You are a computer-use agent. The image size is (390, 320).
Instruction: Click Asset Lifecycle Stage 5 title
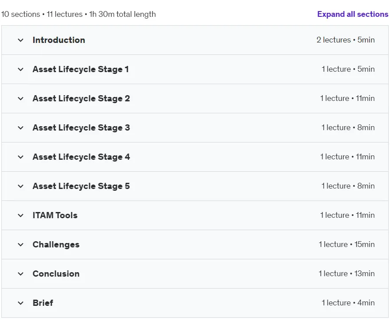81,186
